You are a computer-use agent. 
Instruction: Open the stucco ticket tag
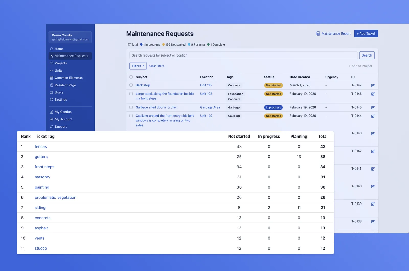coord(41,248)
